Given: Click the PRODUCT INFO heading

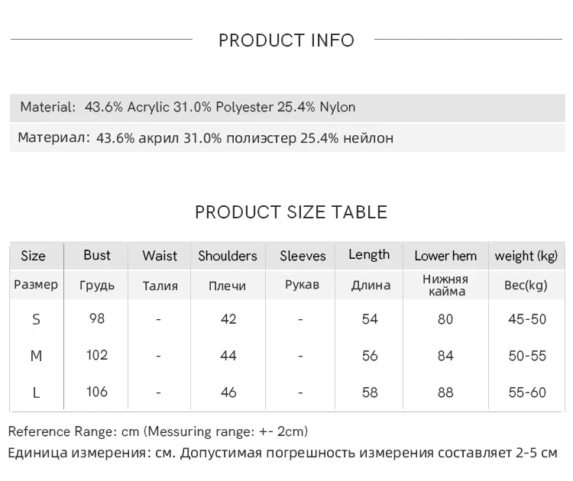Looking at the screenshot, I should (286, 40).
